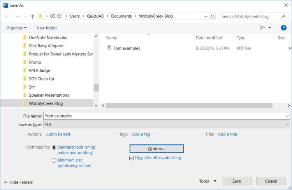Click the Save button

point(236,181)
